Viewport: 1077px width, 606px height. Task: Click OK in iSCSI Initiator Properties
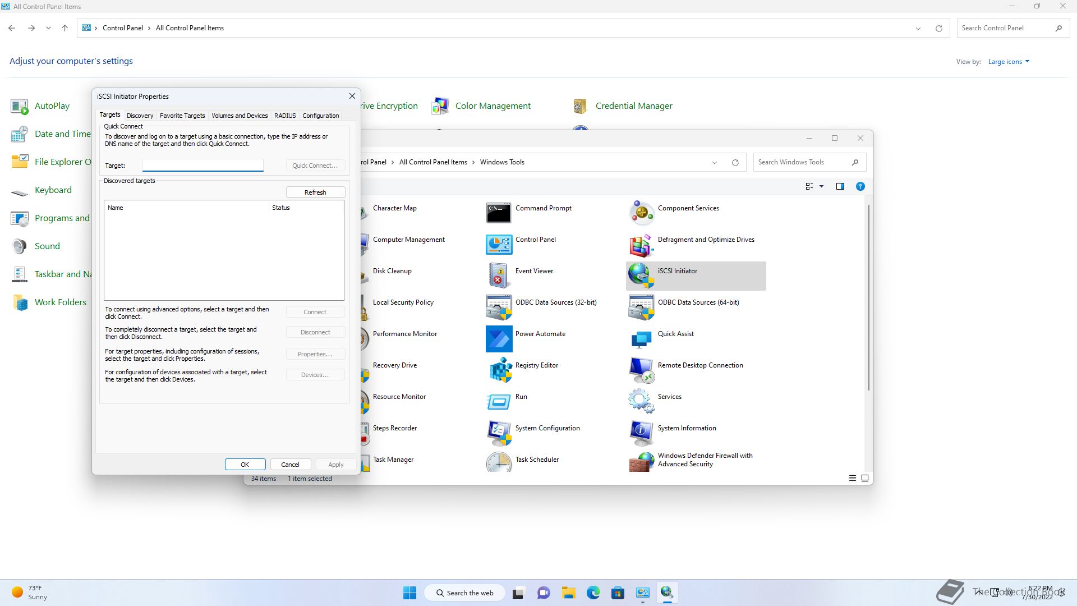pyautogui.click(x=245, y=465)
